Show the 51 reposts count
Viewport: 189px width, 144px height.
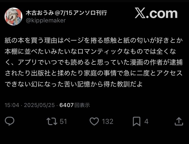click(63, 121)
